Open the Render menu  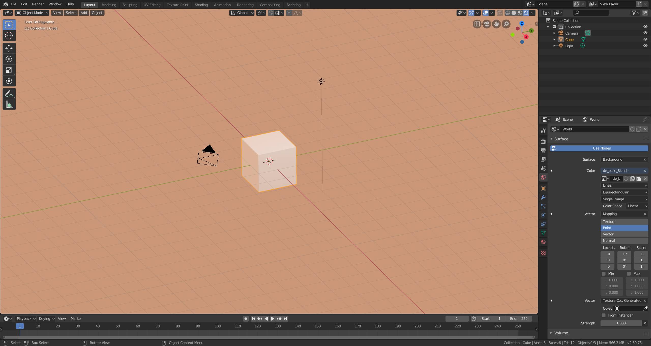pos(38,4)
